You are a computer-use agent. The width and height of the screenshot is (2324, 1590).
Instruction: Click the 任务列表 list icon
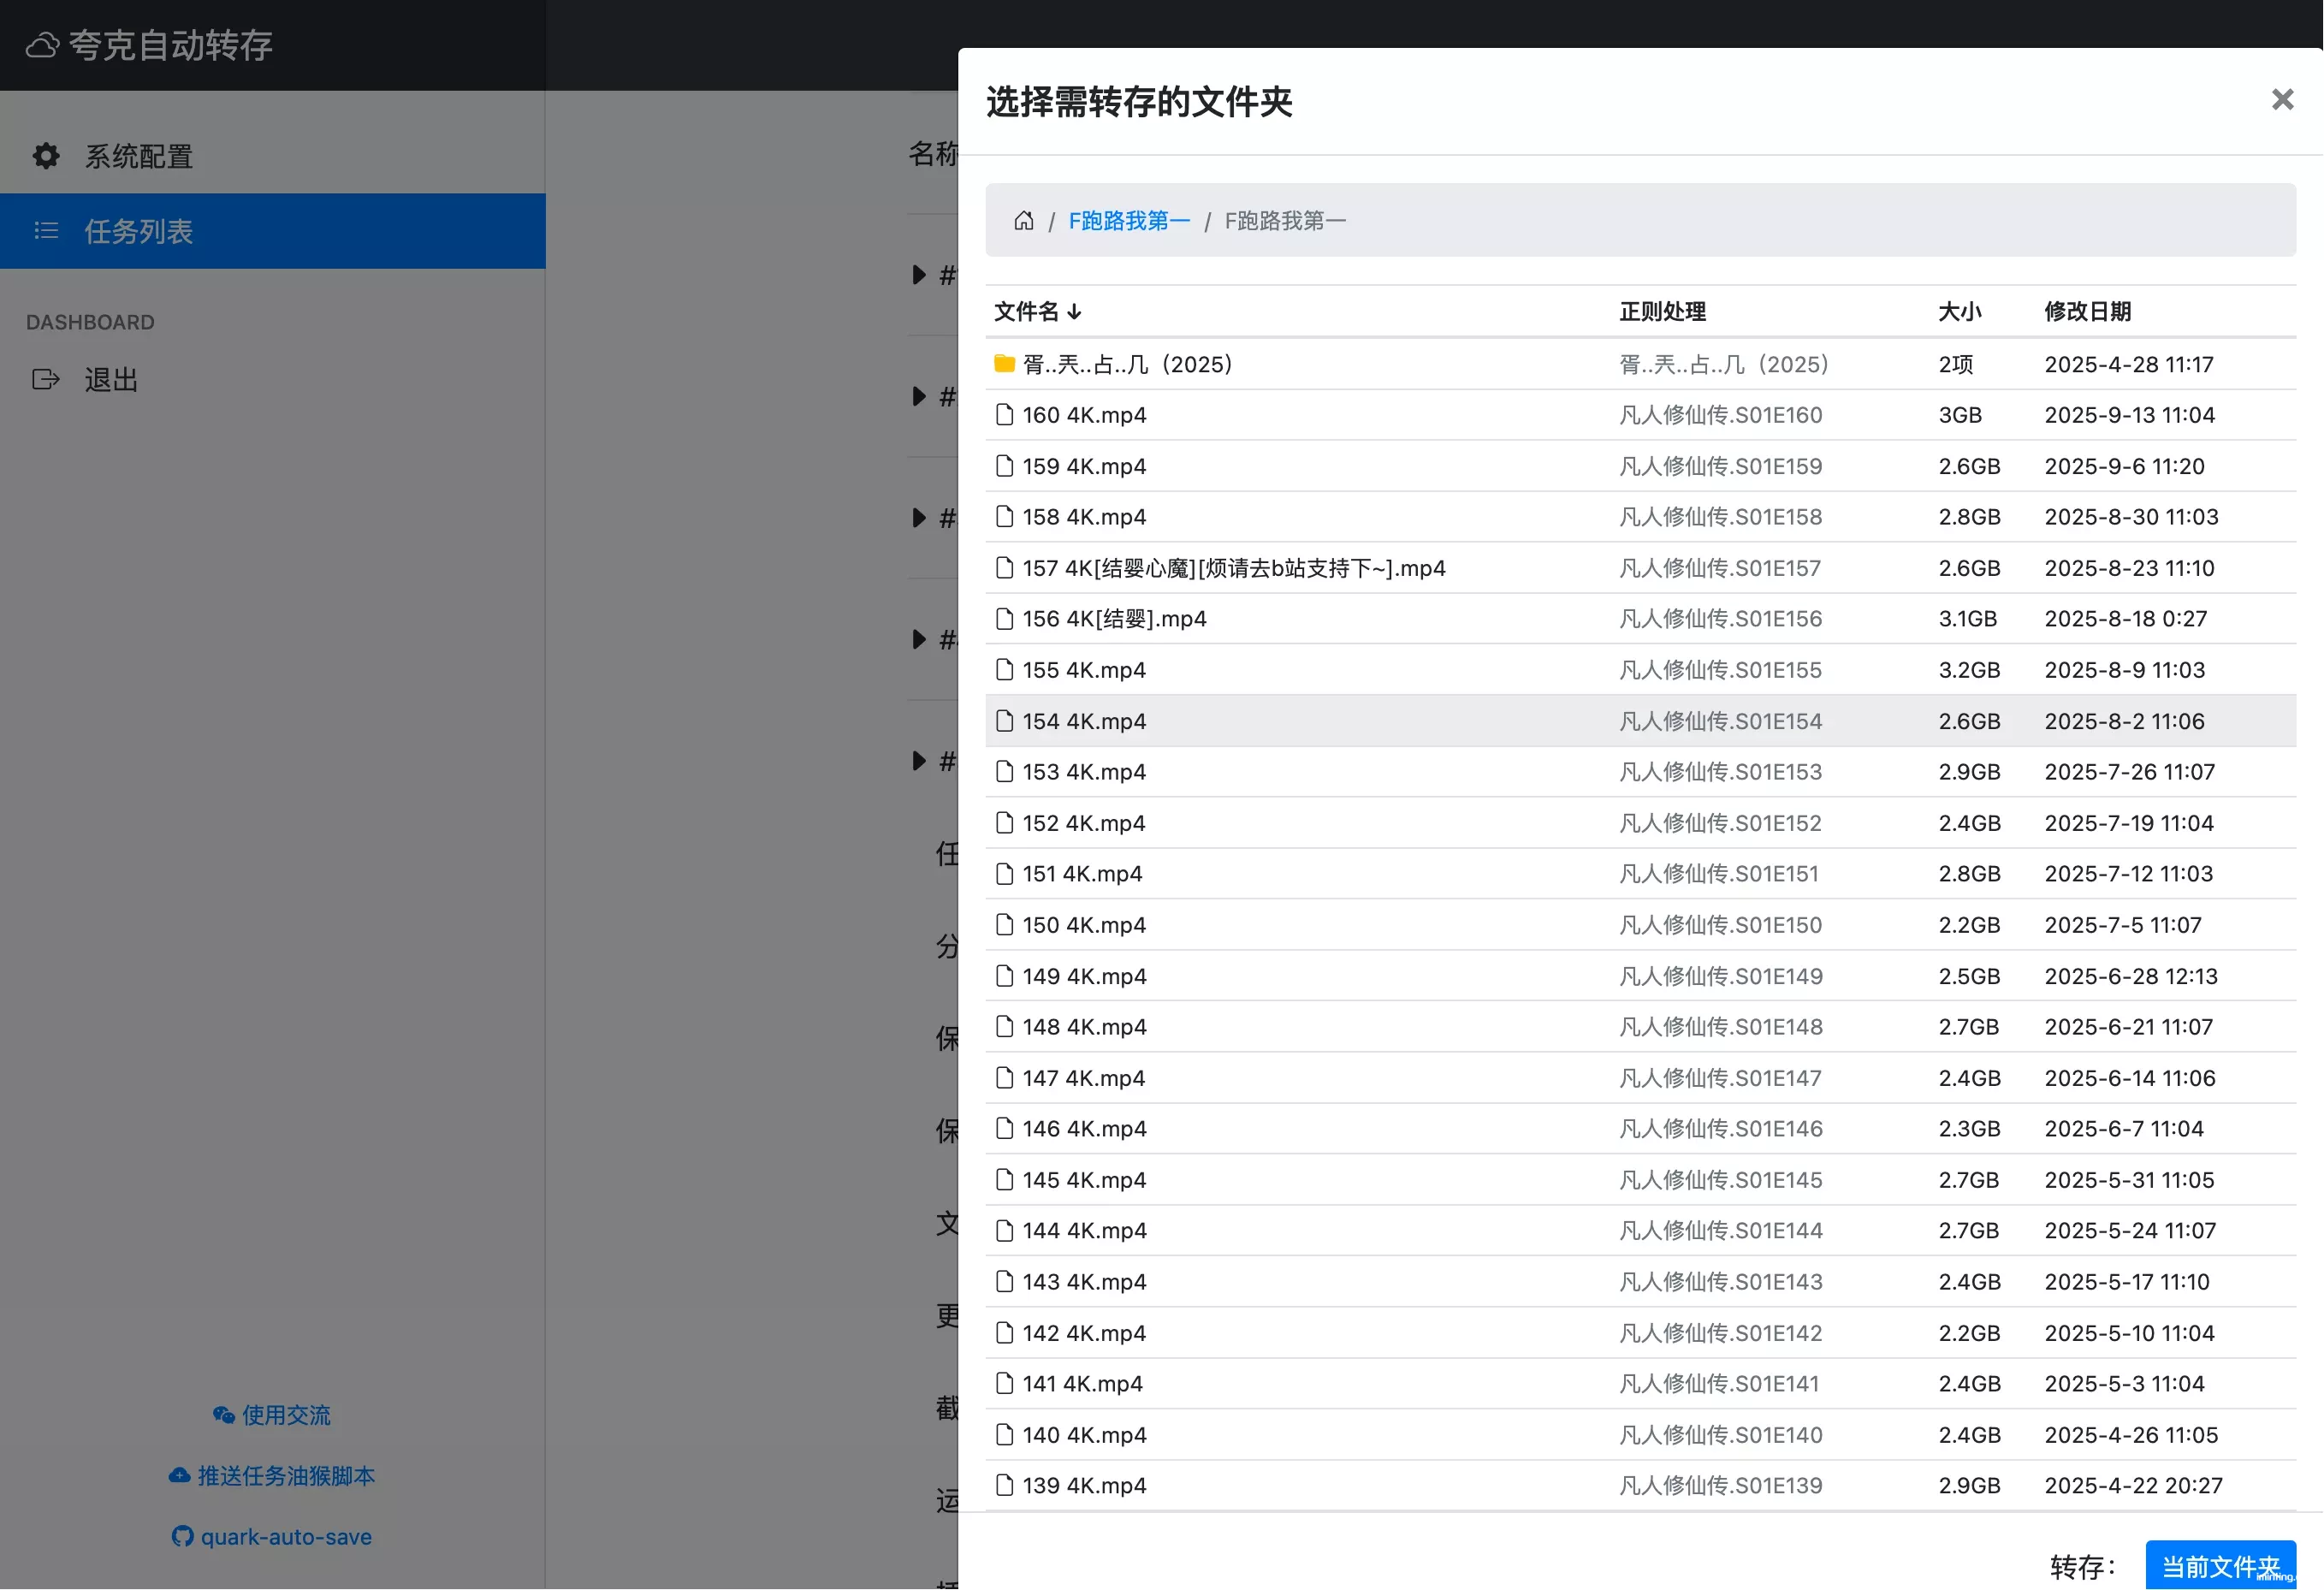(46, 231)
